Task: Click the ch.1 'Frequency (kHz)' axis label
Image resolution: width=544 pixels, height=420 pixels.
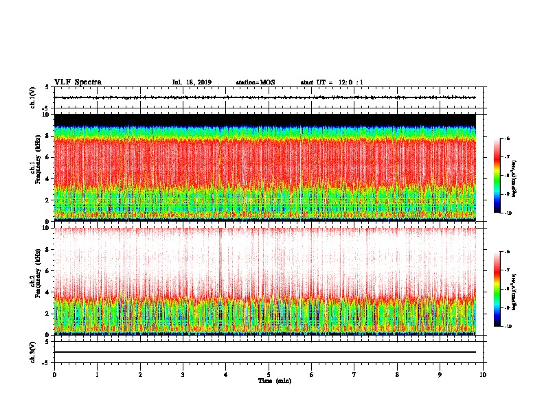Action: point(36,159)
